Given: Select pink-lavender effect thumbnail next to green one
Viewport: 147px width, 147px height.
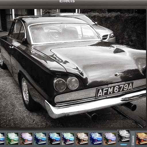Looking at the screenshot, I should (26, 139).
